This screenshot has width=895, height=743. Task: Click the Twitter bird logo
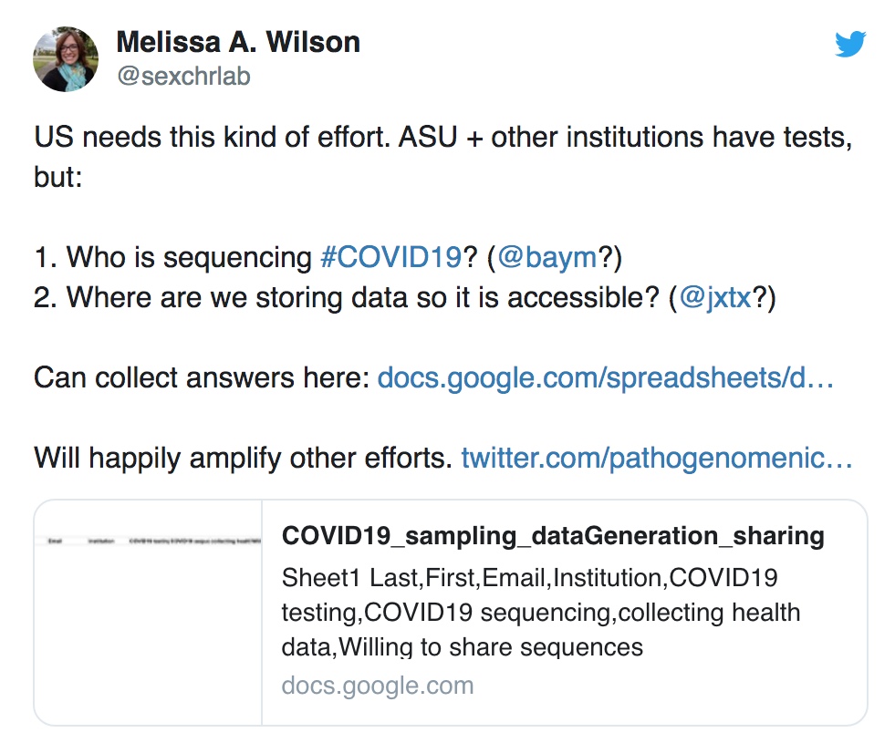click(850, 44)
